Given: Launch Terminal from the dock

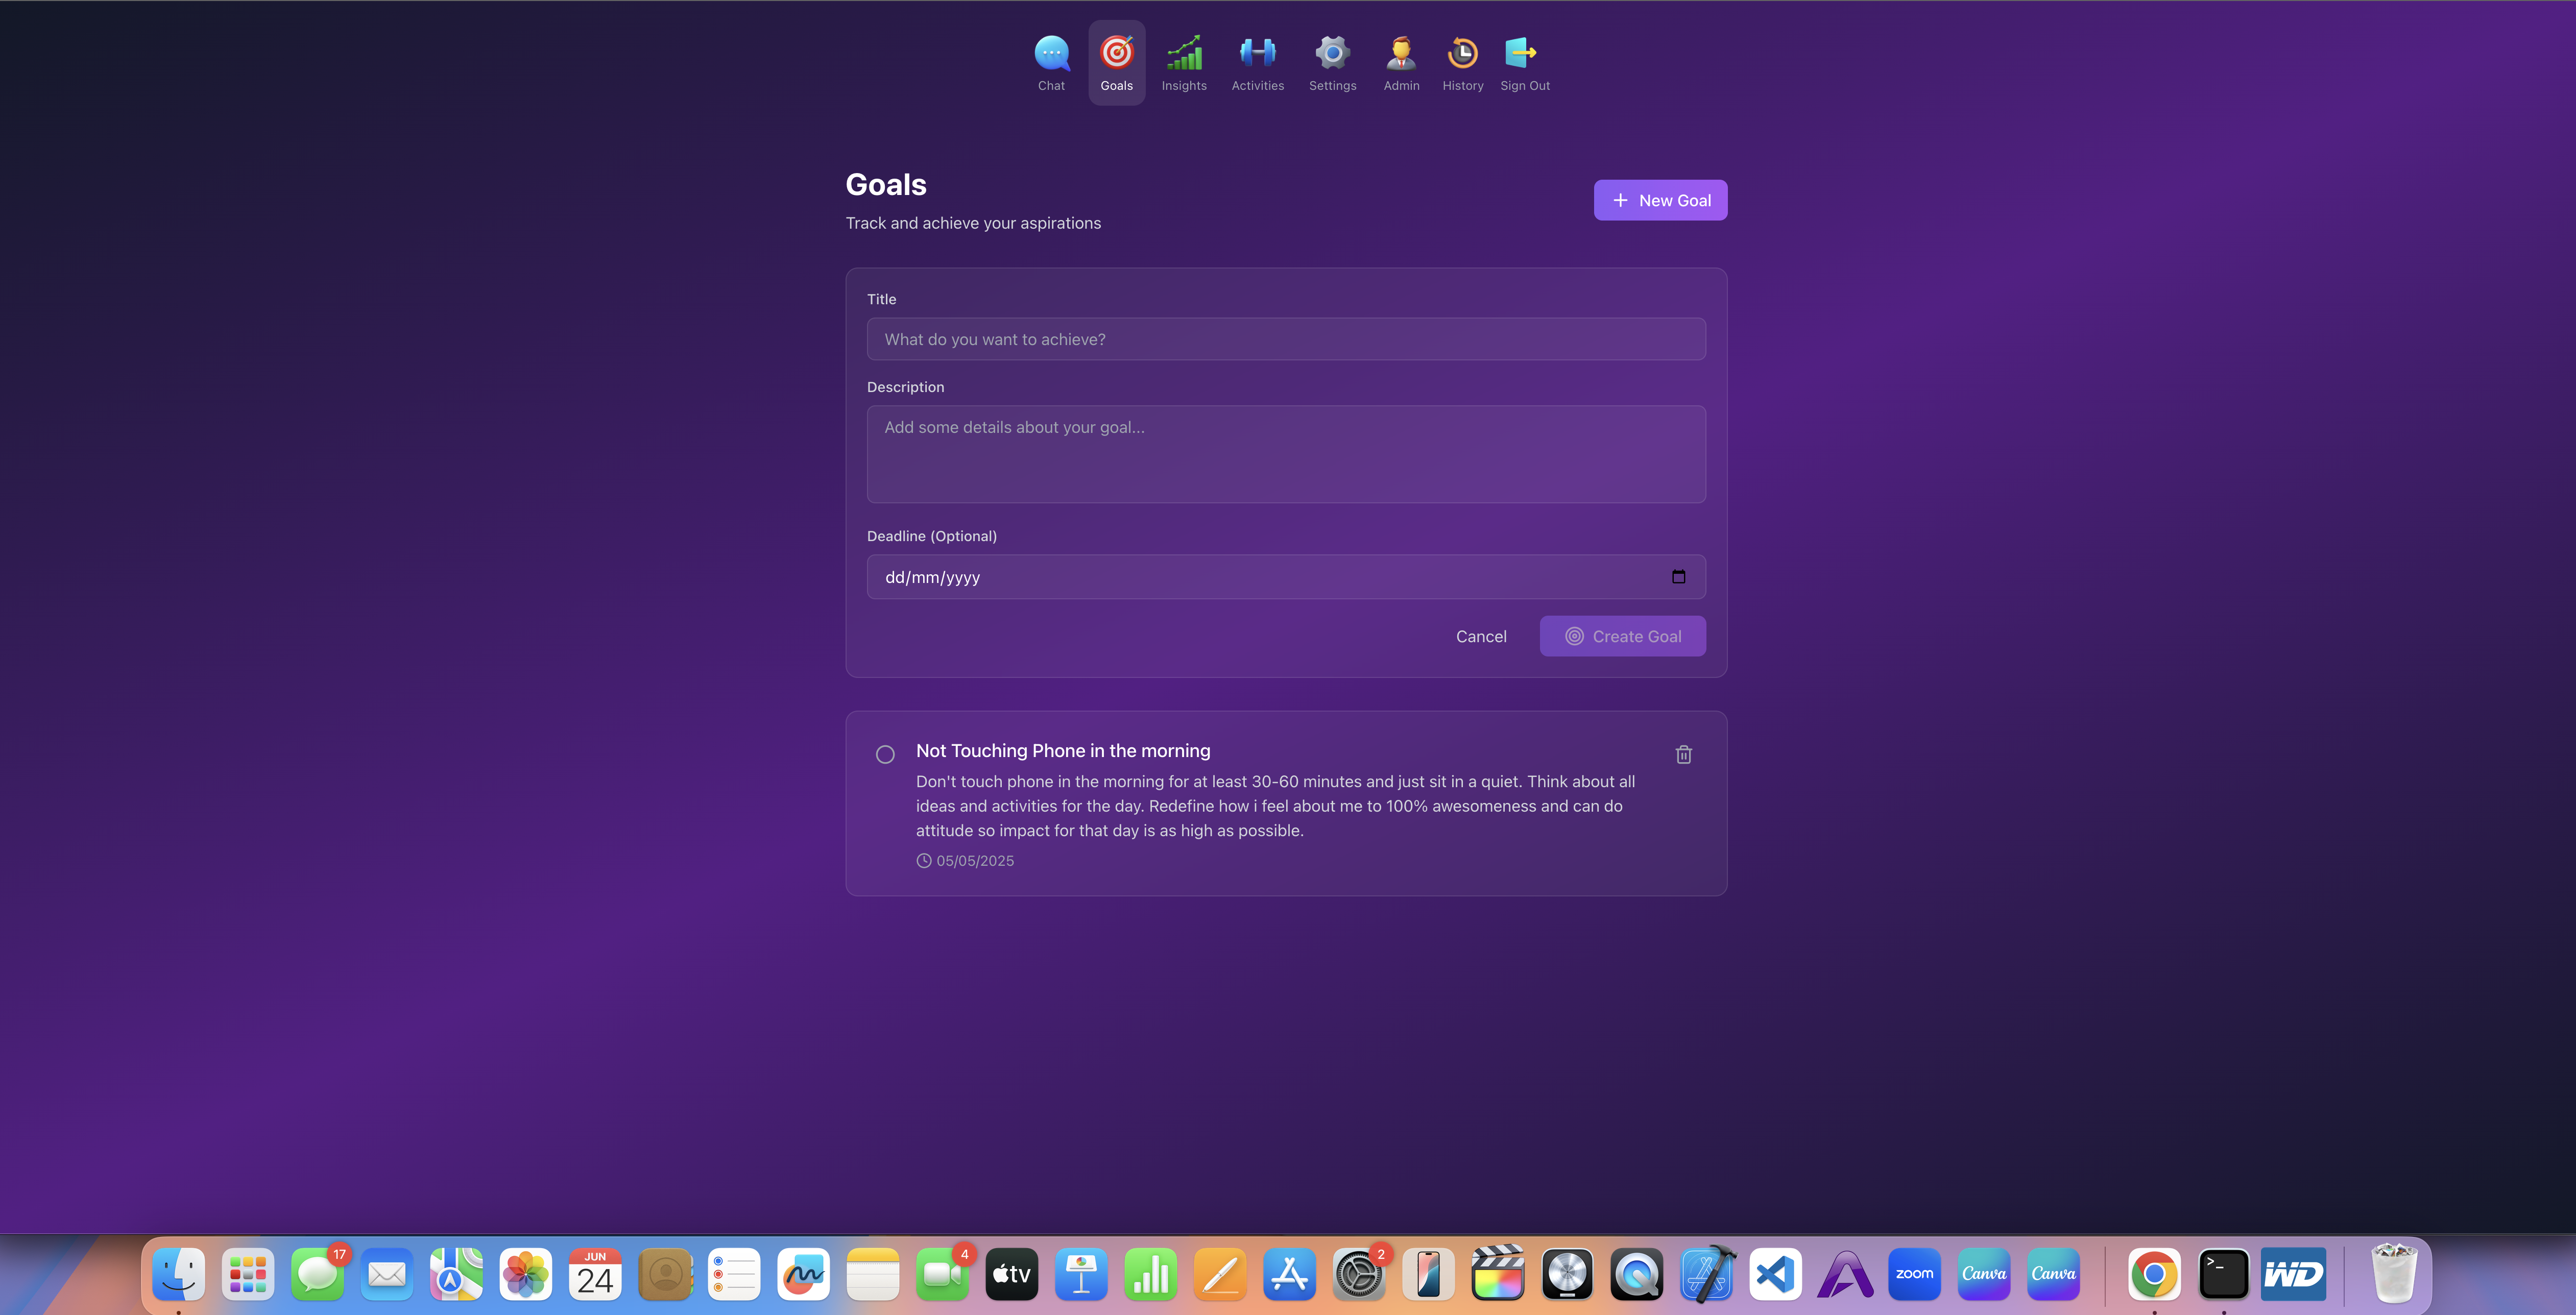Looking at the screenshot, I should pos(2224,1273).
